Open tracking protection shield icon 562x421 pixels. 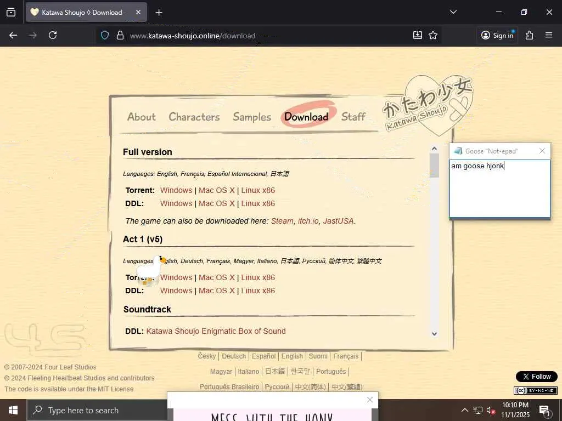[105, 36]
